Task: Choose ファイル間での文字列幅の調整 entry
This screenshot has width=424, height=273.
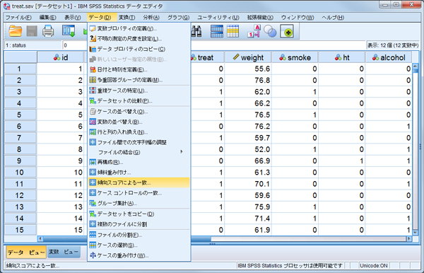Action: (x=139, y=142)
